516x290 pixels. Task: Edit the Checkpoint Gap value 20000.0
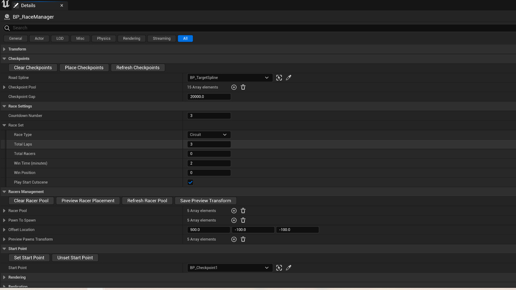point(209,96)
